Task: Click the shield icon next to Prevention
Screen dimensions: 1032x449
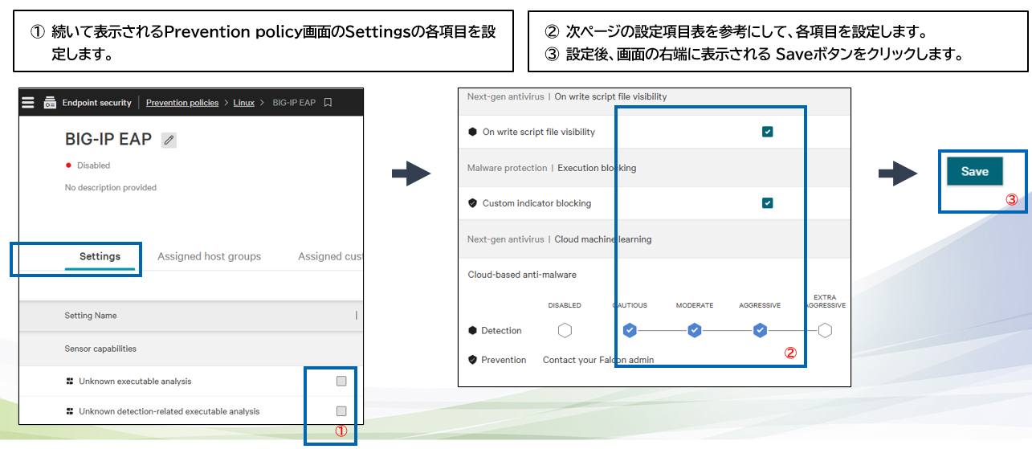Action: pos(472,360)
